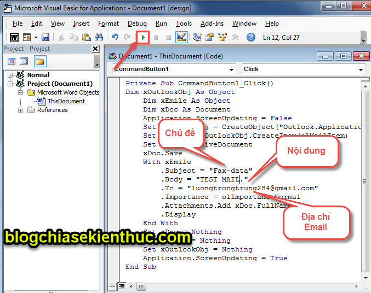Click the View Microsoft Word toolbar icon

pyautogui.click(x=14, y=37)
